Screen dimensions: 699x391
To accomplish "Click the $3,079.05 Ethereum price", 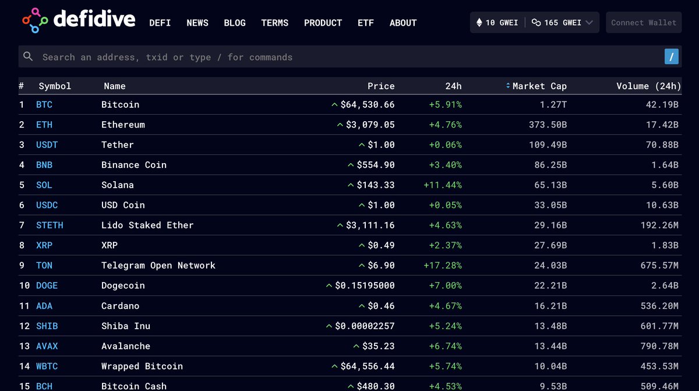I will [x=370, y=125].
